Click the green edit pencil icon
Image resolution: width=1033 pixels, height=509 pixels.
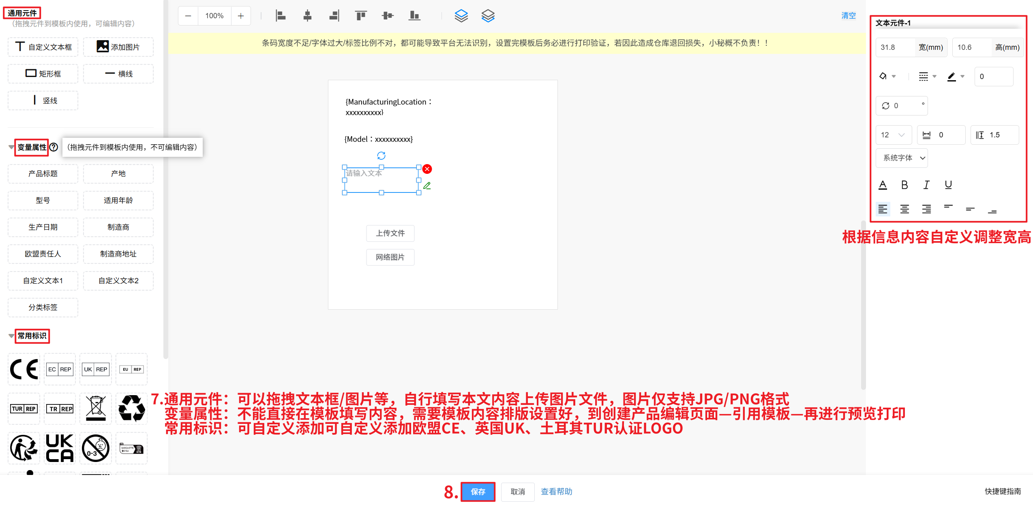click(427, 186)
